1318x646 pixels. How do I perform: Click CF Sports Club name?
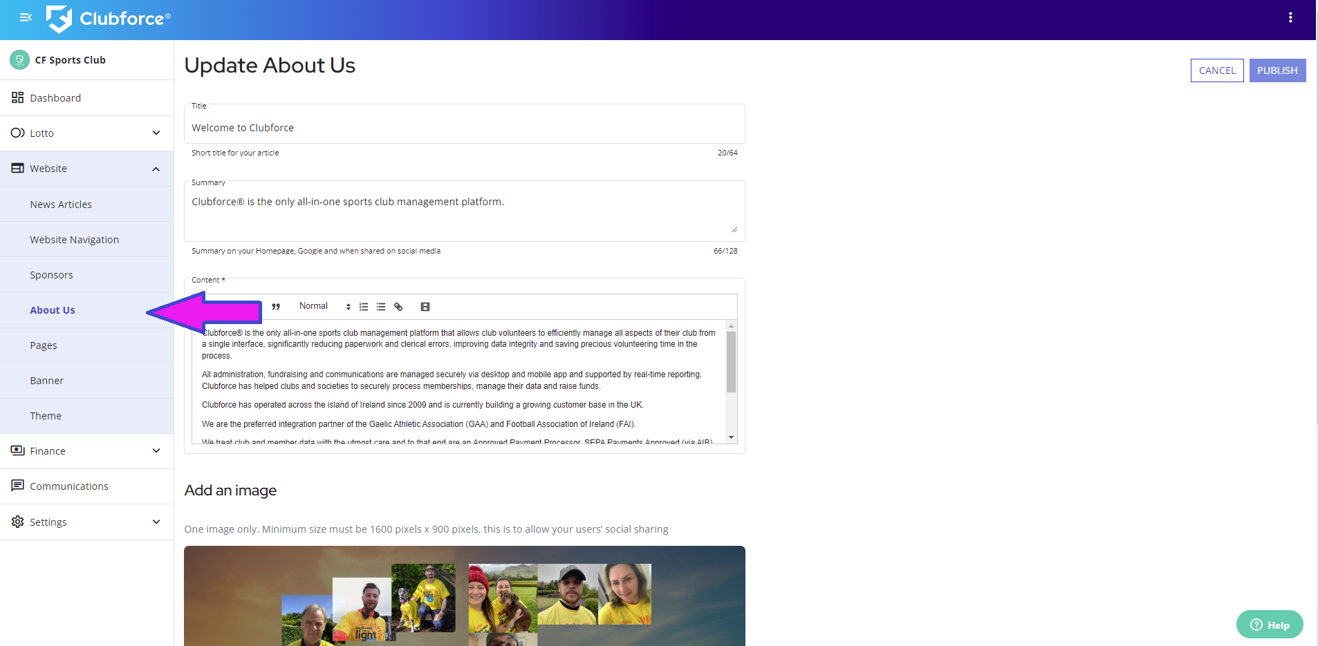click(x=71, y=60)
